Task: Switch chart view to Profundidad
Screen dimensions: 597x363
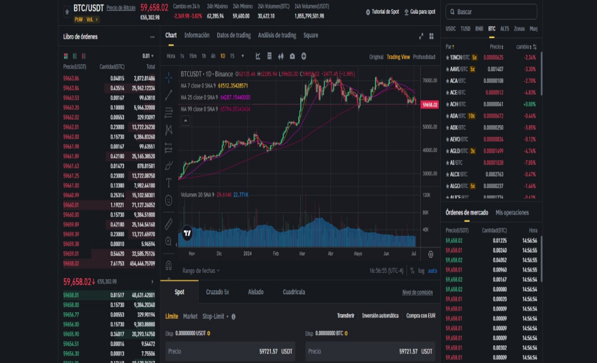Action: 424,57
